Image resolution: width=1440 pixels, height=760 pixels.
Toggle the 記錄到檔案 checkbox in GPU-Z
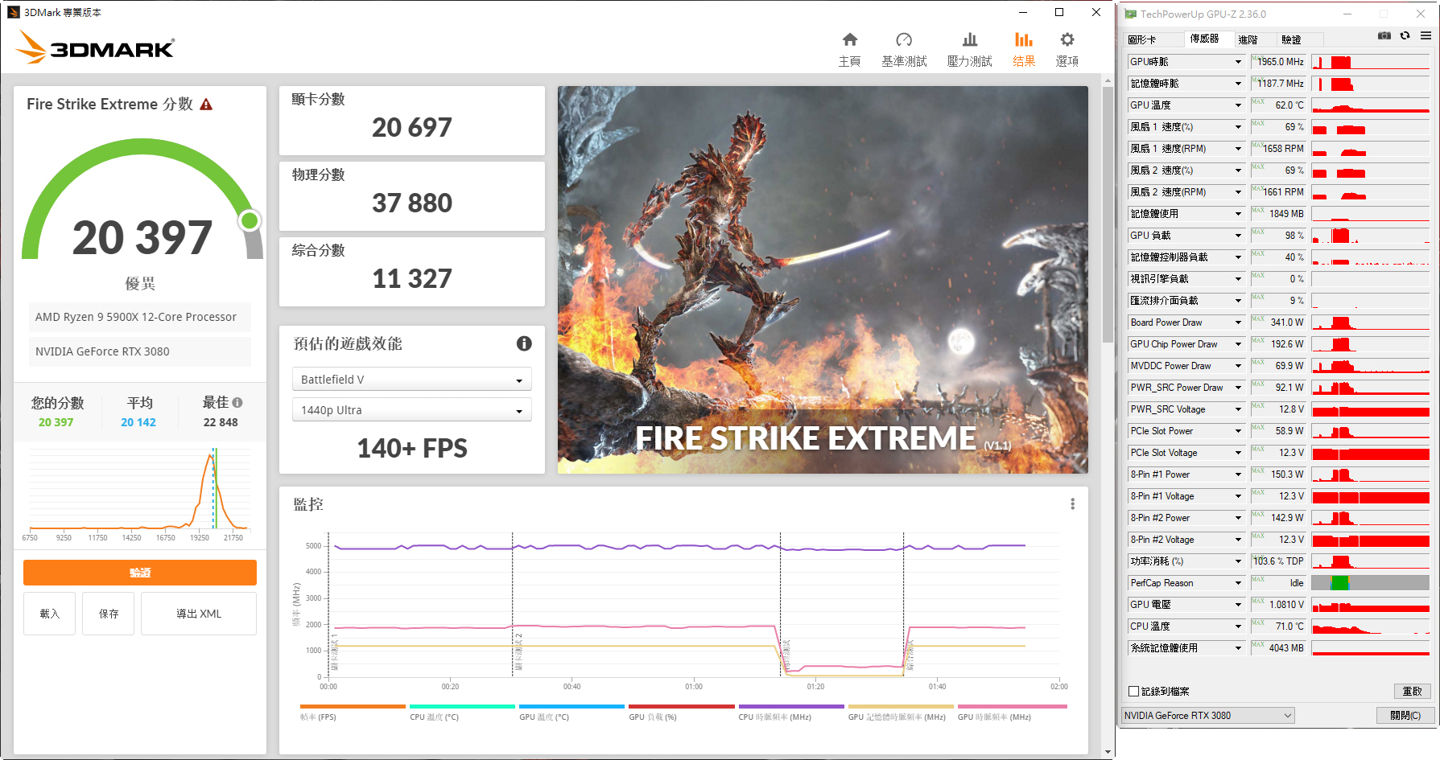1133,691
